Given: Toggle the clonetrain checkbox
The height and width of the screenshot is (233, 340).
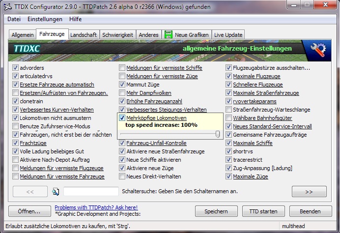Looking at the screenshot, I should [x=15, y=101].
